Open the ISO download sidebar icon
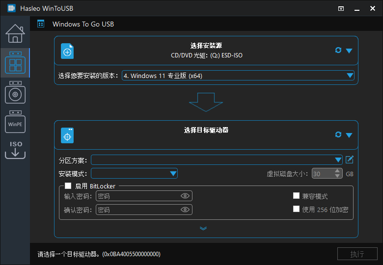The width and height of the screenshot is (383, 265). [15, 150]
